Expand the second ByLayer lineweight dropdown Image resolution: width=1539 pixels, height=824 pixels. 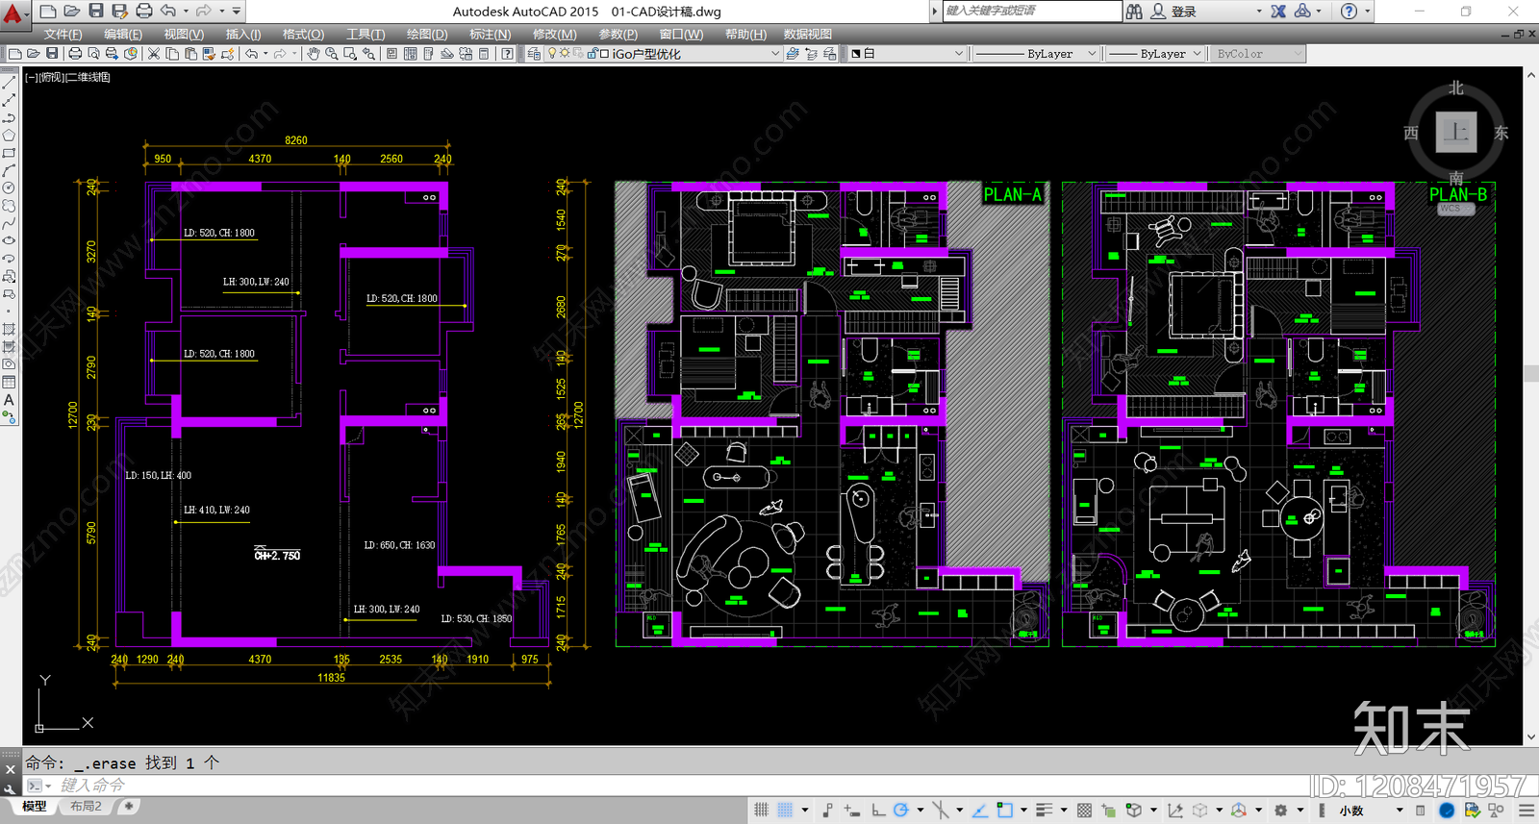coord(1198,54)
